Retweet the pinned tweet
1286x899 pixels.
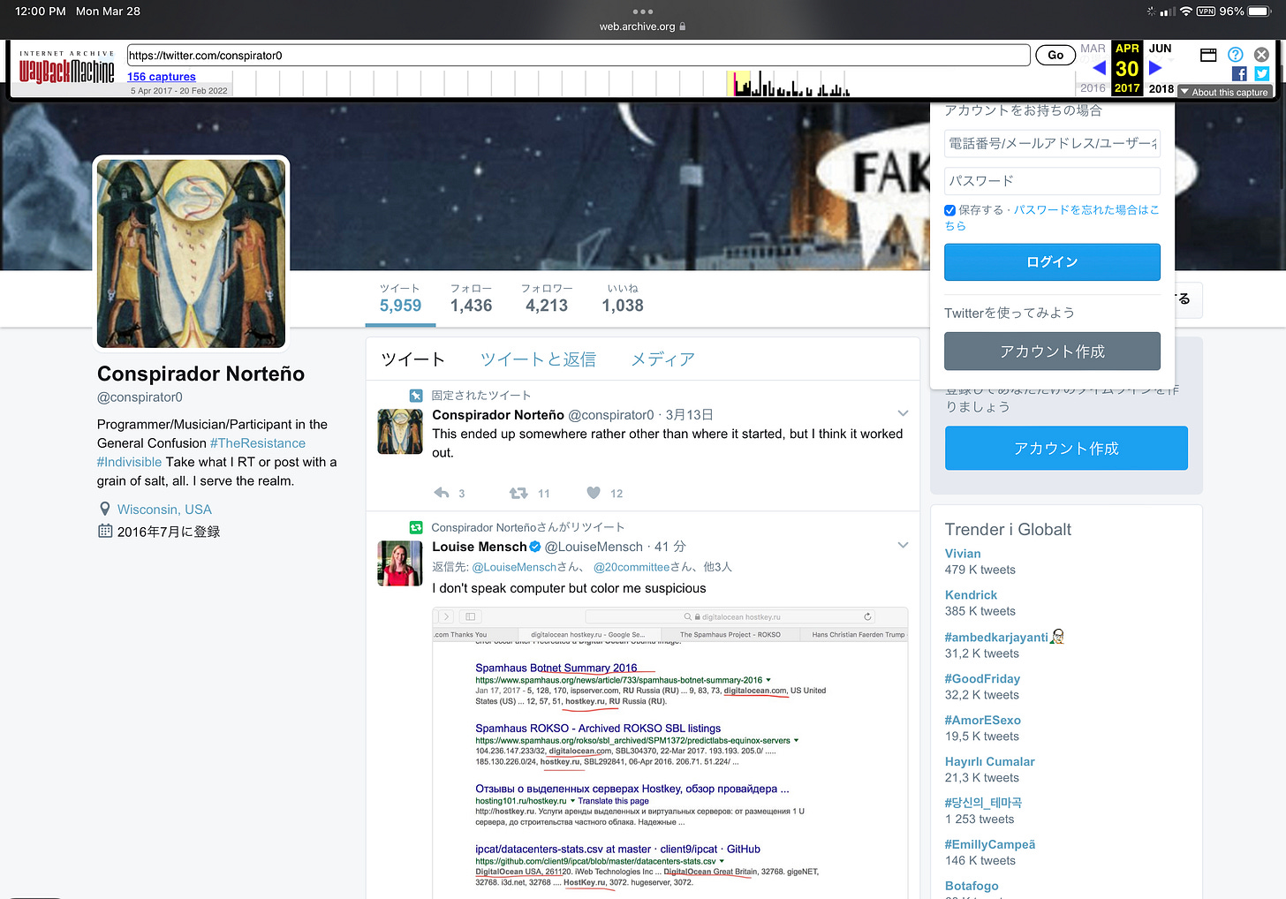tap(518, 493)
